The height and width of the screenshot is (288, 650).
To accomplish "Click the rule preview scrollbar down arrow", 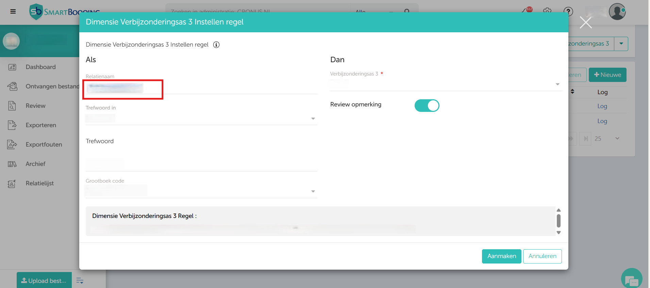I will pos(559,233).
